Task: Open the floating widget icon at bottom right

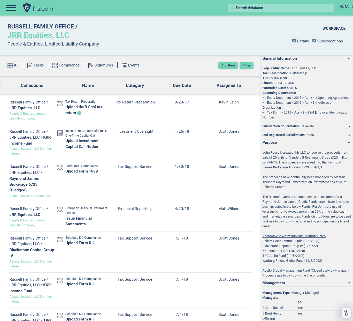Action: pos(346,313)
